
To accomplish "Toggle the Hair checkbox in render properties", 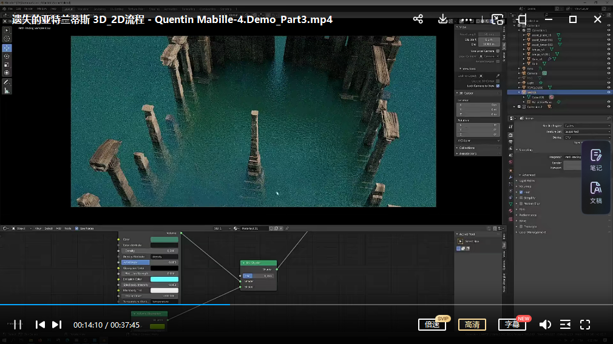I will [x=521, y=192].
